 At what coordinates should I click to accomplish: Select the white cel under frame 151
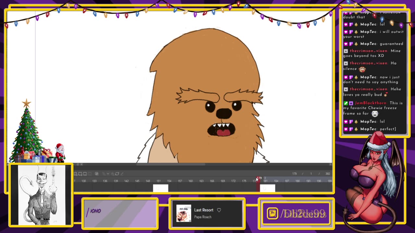click(x=160, y=188)
